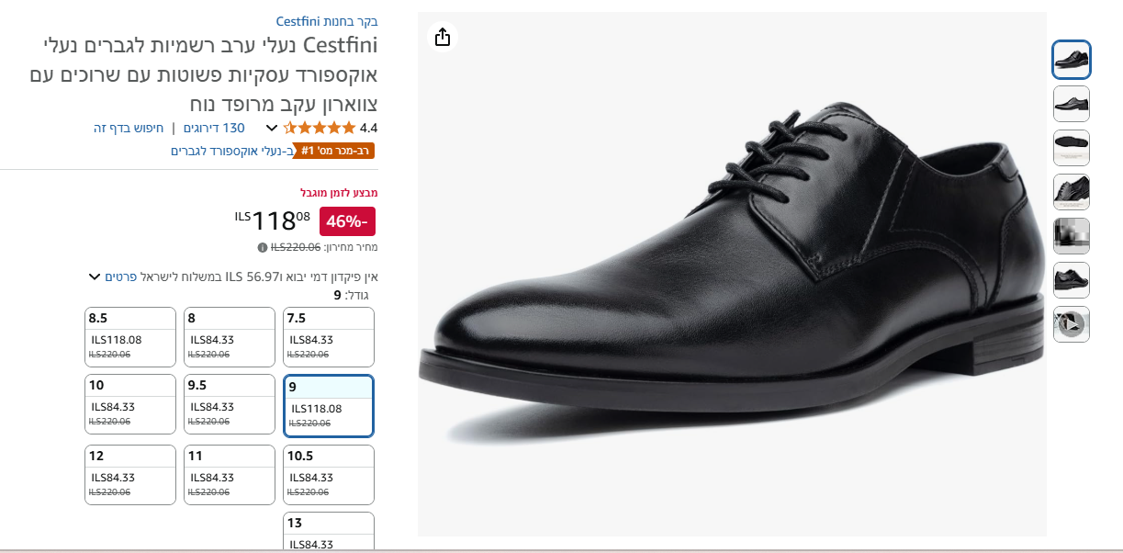Click the #1 best seller badge
The height and width of the screenshot is (553, 1123).
pyautogui.click(x=336, y=151)
